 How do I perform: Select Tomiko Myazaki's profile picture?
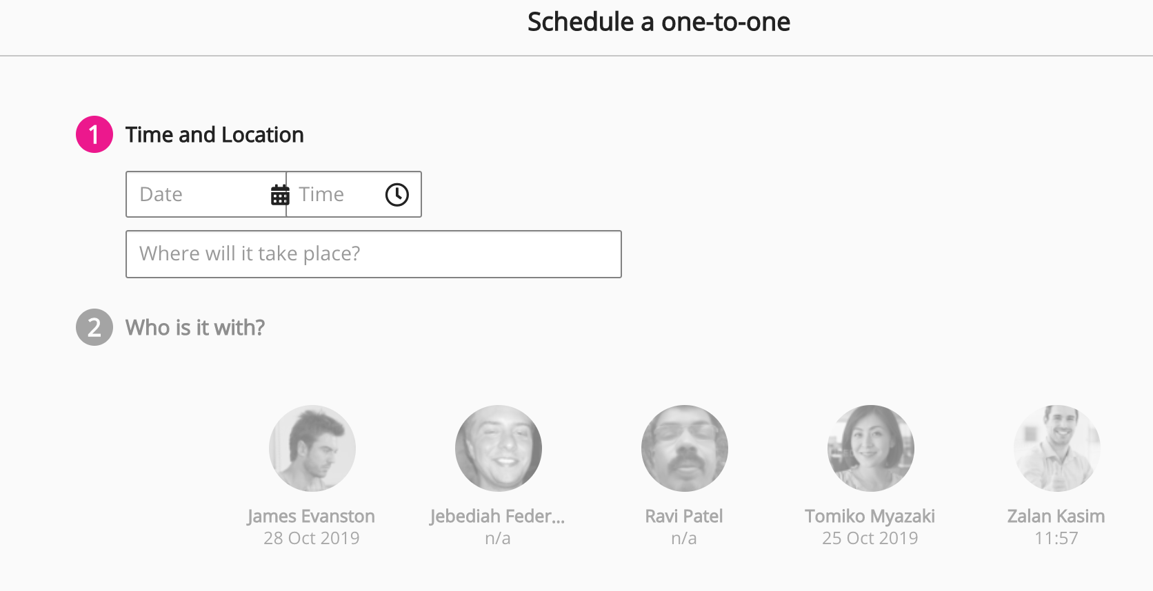tap(870, 448)
